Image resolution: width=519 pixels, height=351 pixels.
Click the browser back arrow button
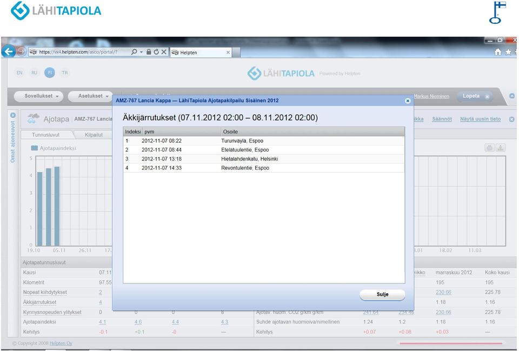pyautogui.click(x=8, y=51)
